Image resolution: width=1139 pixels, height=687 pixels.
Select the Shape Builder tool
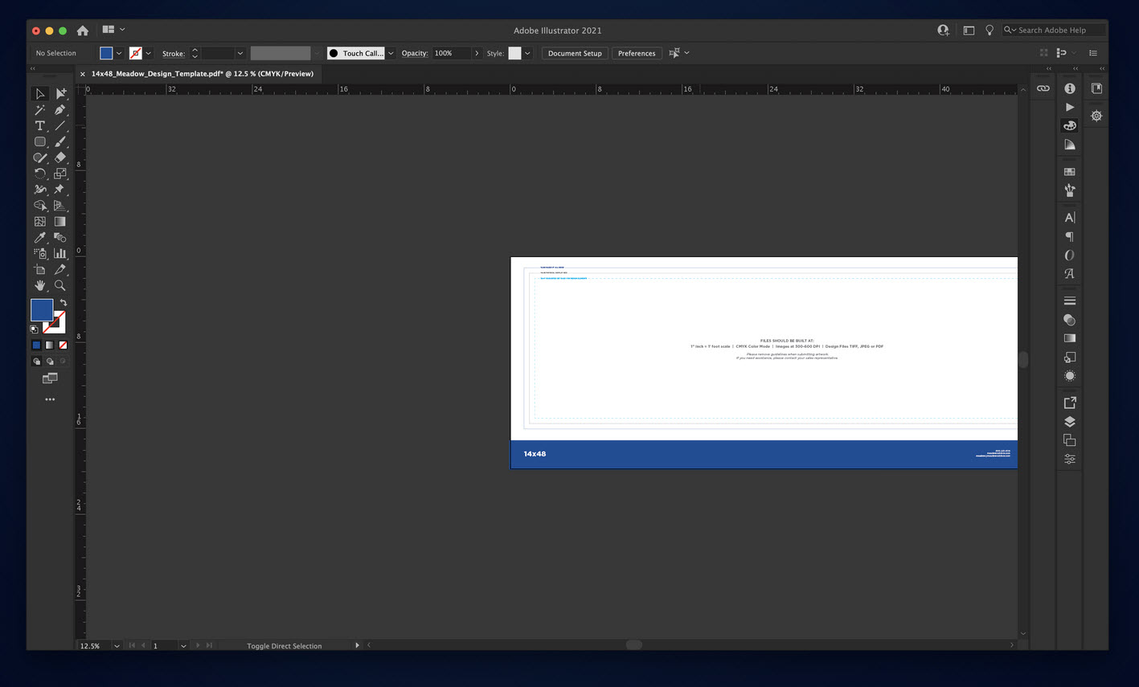(39, 206)
